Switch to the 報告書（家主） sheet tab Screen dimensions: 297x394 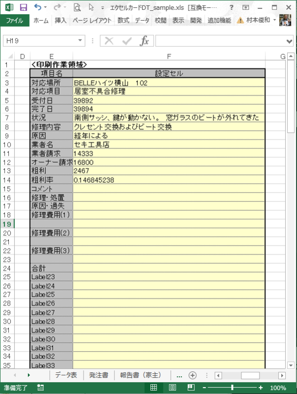click(141, 375)
